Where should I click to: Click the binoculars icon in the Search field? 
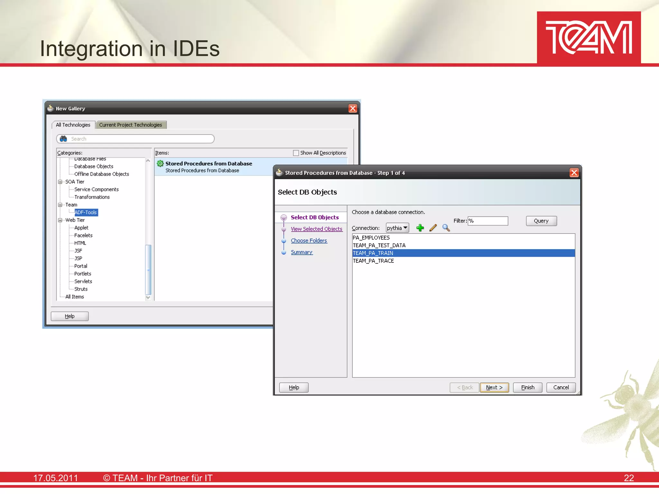[x=63, y=139]
